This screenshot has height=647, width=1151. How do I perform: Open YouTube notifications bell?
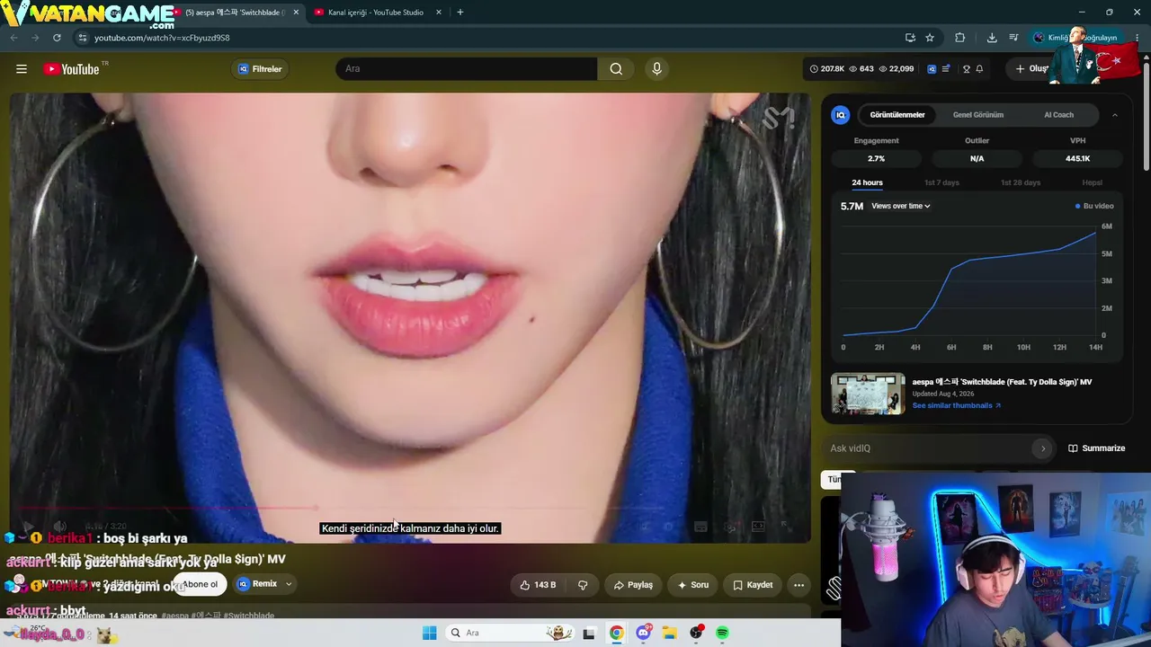[x=979, y=69]
